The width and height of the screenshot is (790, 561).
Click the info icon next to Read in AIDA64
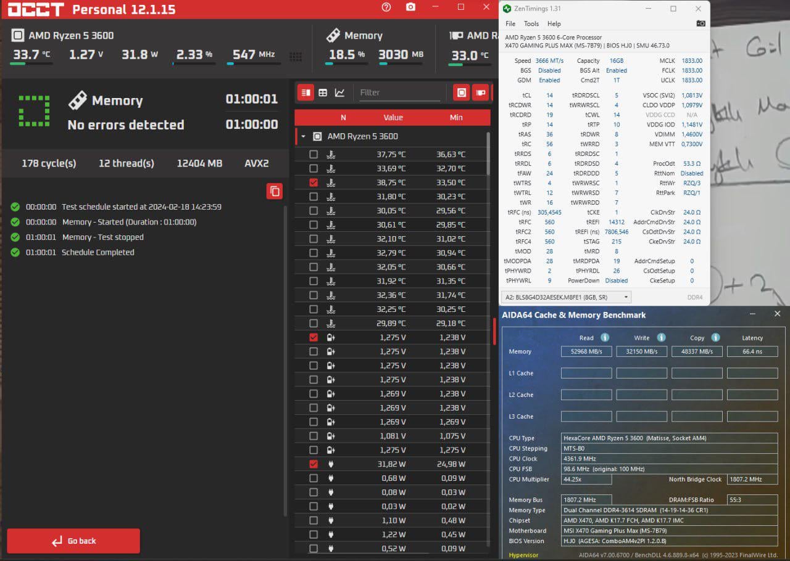pyautogui.click(x=605, y=337)
